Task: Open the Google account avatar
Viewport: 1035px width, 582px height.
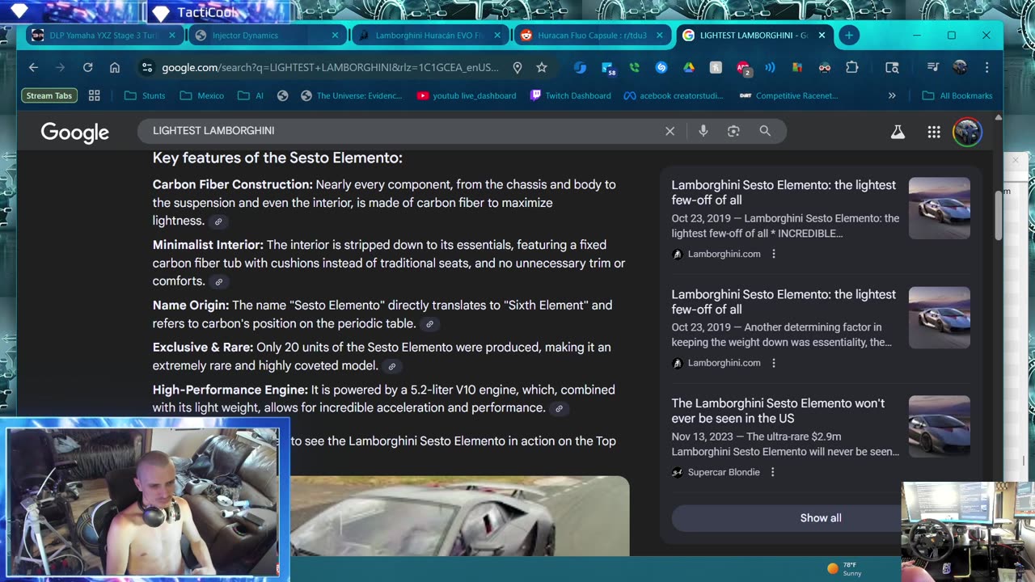Action: tap(967, 132)
